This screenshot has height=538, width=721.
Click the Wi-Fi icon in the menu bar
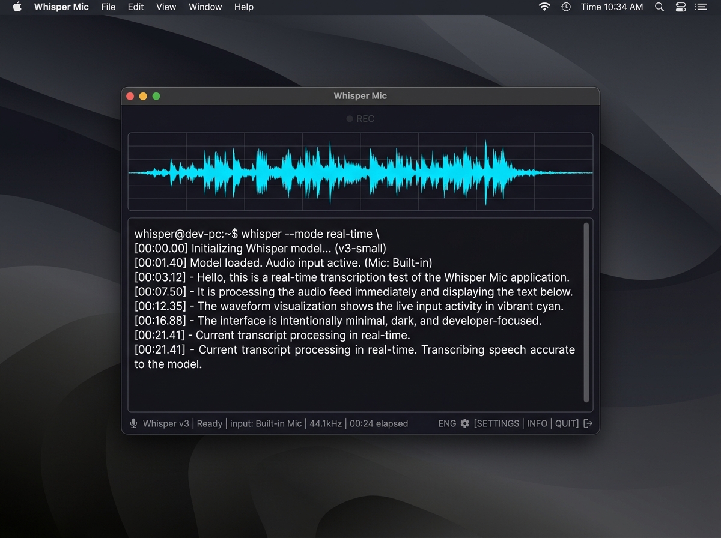point(544,7)
